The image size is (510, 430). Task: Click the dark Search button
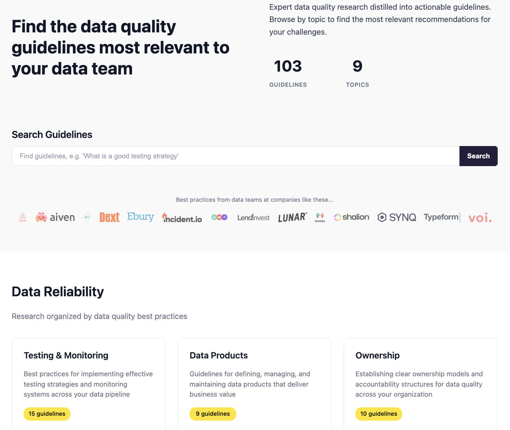pos(478,156)
